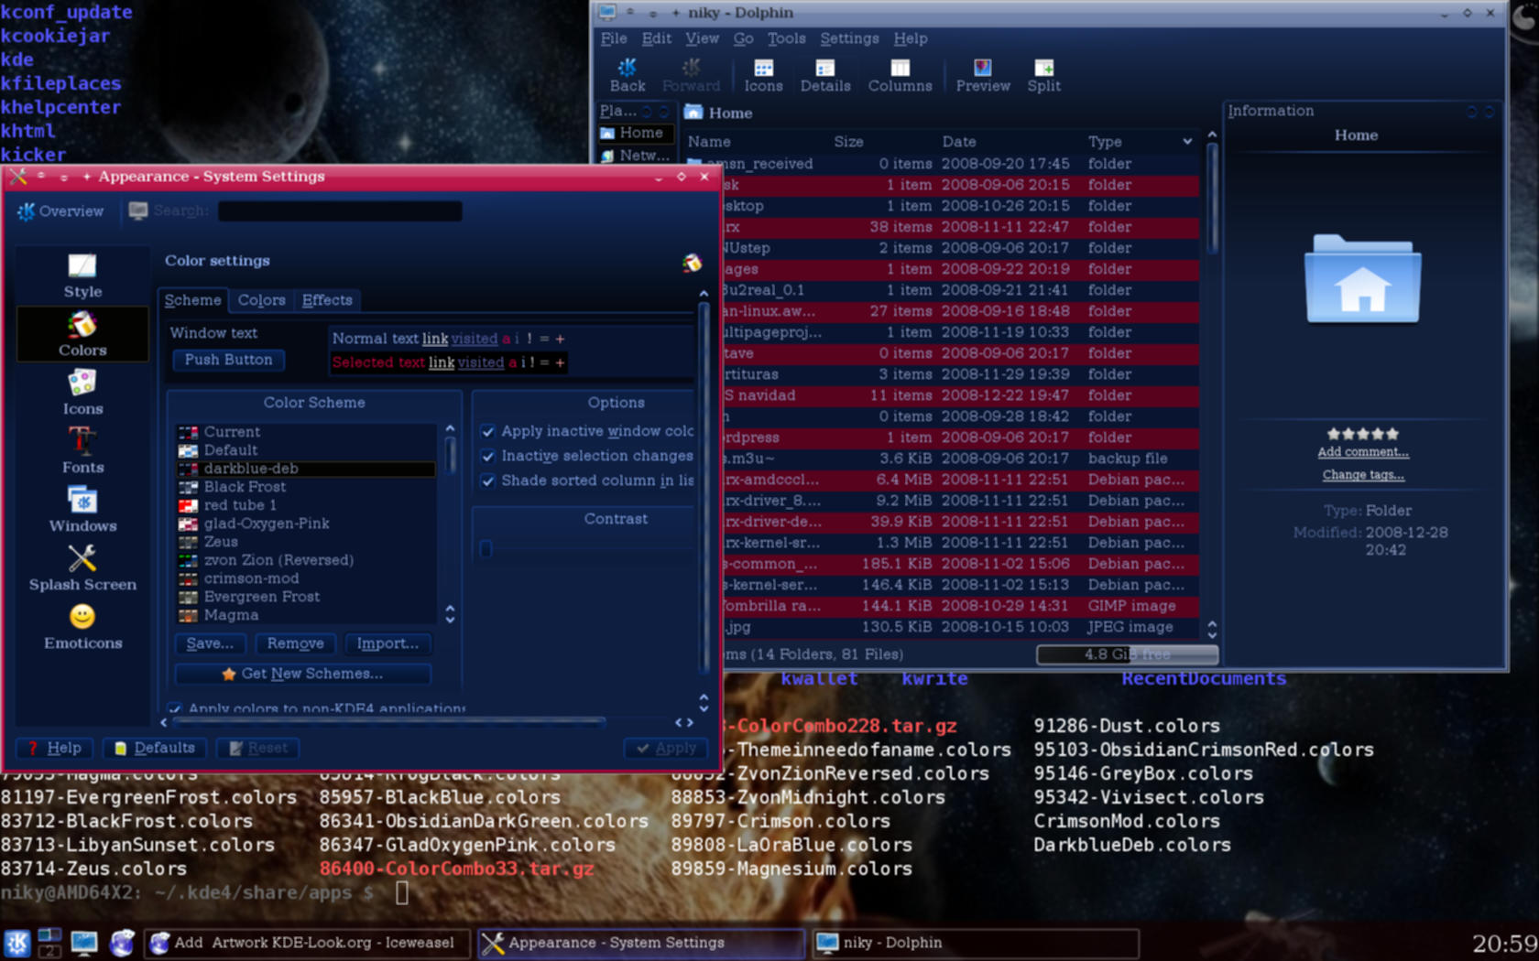Switch to Iceweasel window in taskbar
Image resolution: width=1539 pixels, height=961 pixels.
(x=307, y=943)
